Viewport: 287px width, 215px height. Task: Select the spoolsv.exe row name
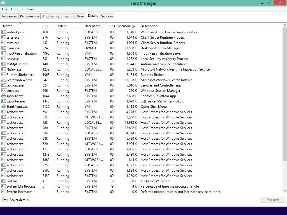15,96
